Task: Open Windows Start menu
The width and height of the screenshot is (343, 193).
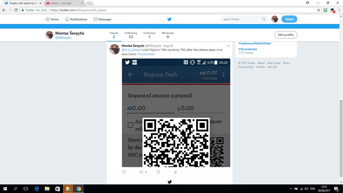Action: click(5, 189)
